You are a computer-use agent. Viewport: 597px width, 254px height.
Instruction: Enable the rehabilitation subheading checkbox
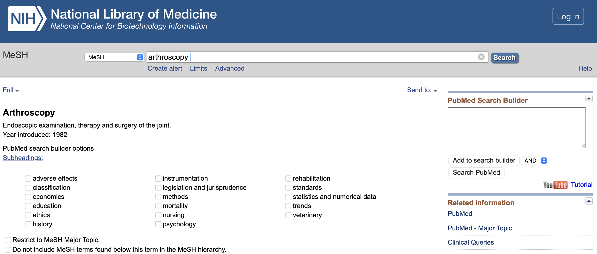[288, 179]
